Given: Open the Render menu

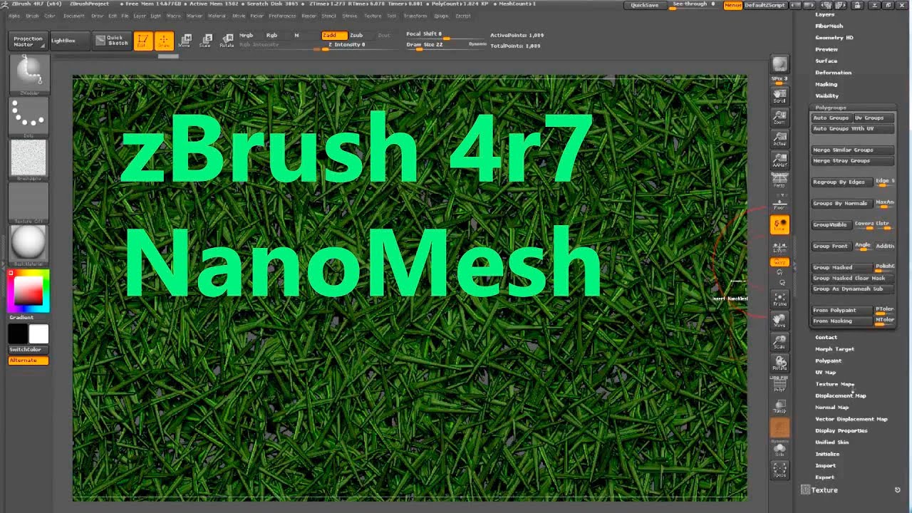Looking at the screenshot, I should point(309,16).
